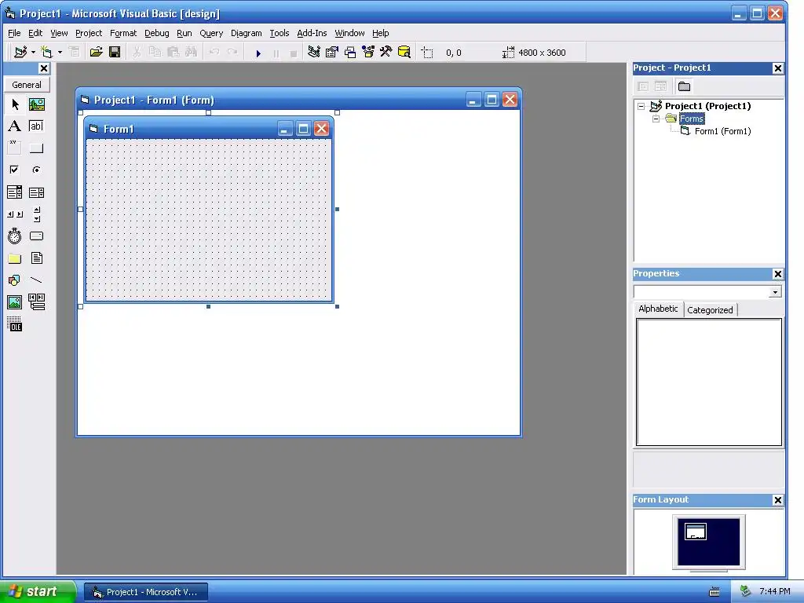Image resolution: width=804 pixels, height=603 pixels.
Task: Click the Add Form toolbar icon
Action: (x=46, y=53)
